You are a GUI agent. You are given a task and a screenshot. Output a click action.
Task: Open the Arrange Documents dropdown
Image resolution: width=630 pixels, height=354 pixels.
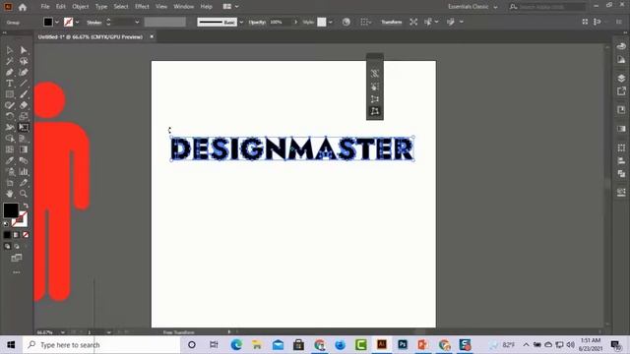point(230,7)
